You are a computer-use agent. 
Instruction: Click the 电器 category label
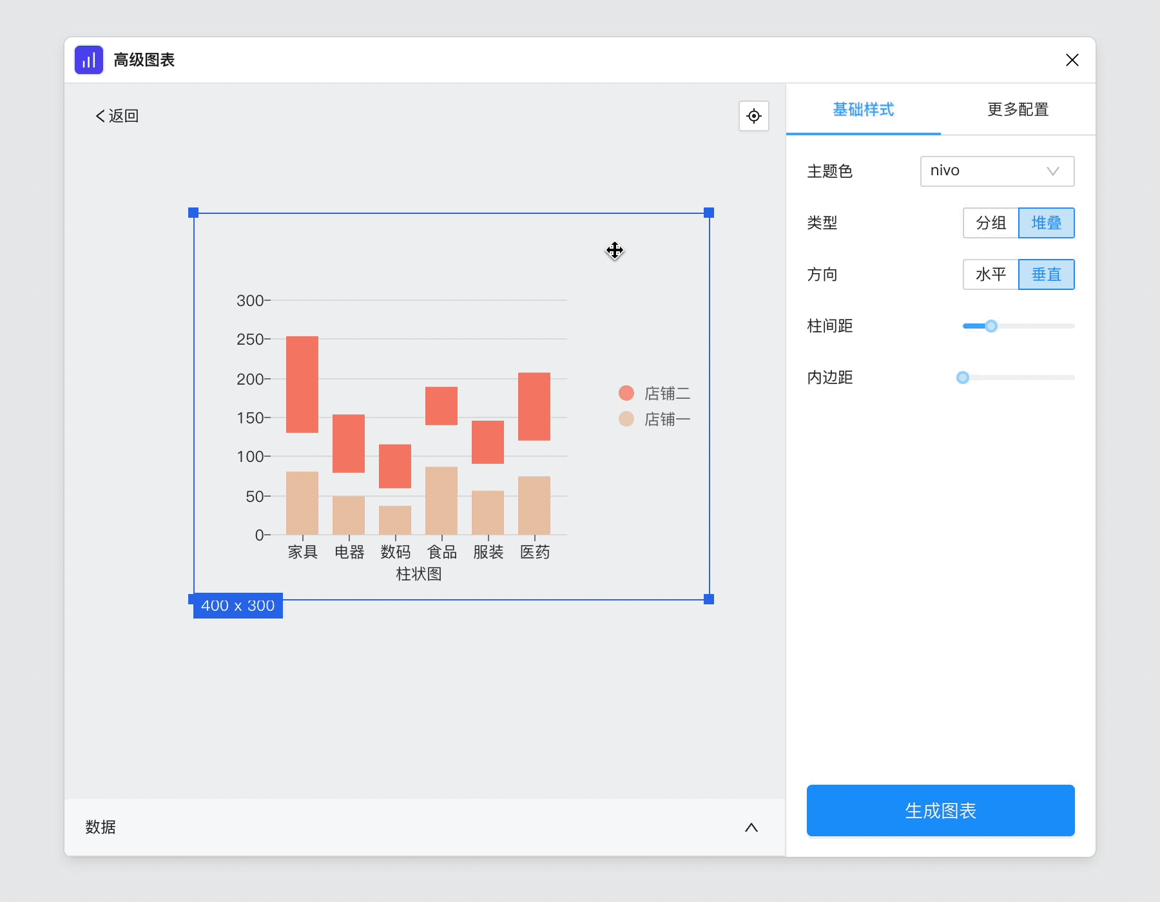[x=349, y=552]
